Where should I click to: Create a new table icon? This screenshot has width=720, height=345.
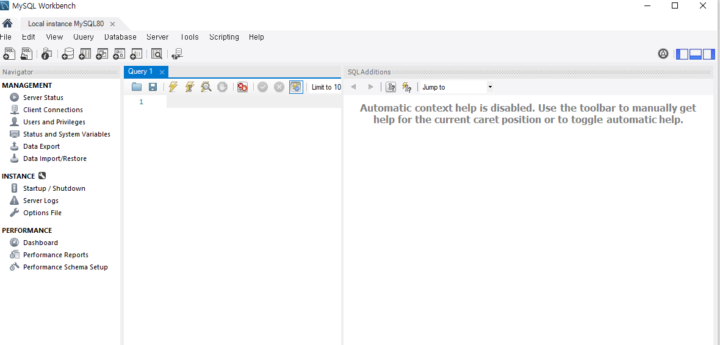coord(84,54)
